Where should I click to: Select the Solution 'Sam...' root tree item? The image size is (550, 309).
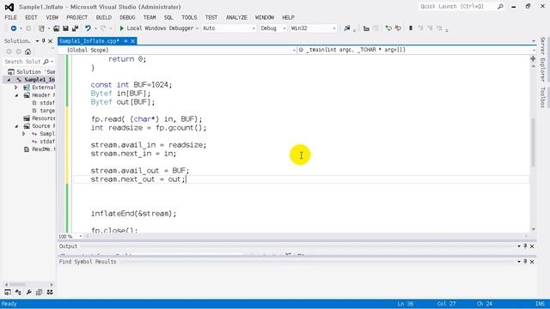click(x=32, y=72)
